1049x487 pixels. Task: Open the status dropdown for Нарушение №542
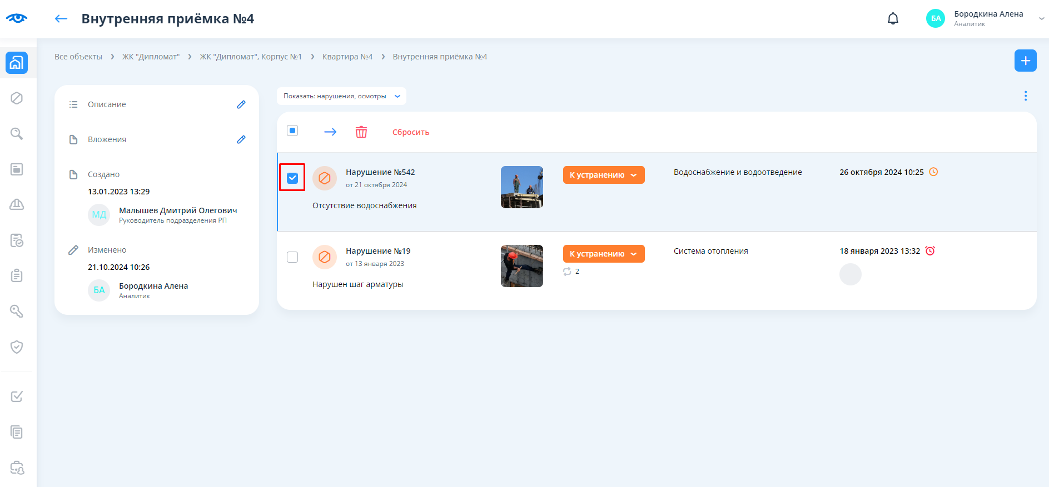pos(603,175)
